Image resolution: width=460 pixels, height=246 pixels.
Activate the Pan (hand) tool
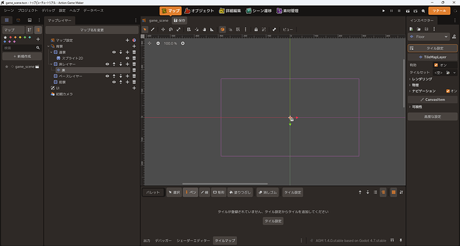click(204, 29)
